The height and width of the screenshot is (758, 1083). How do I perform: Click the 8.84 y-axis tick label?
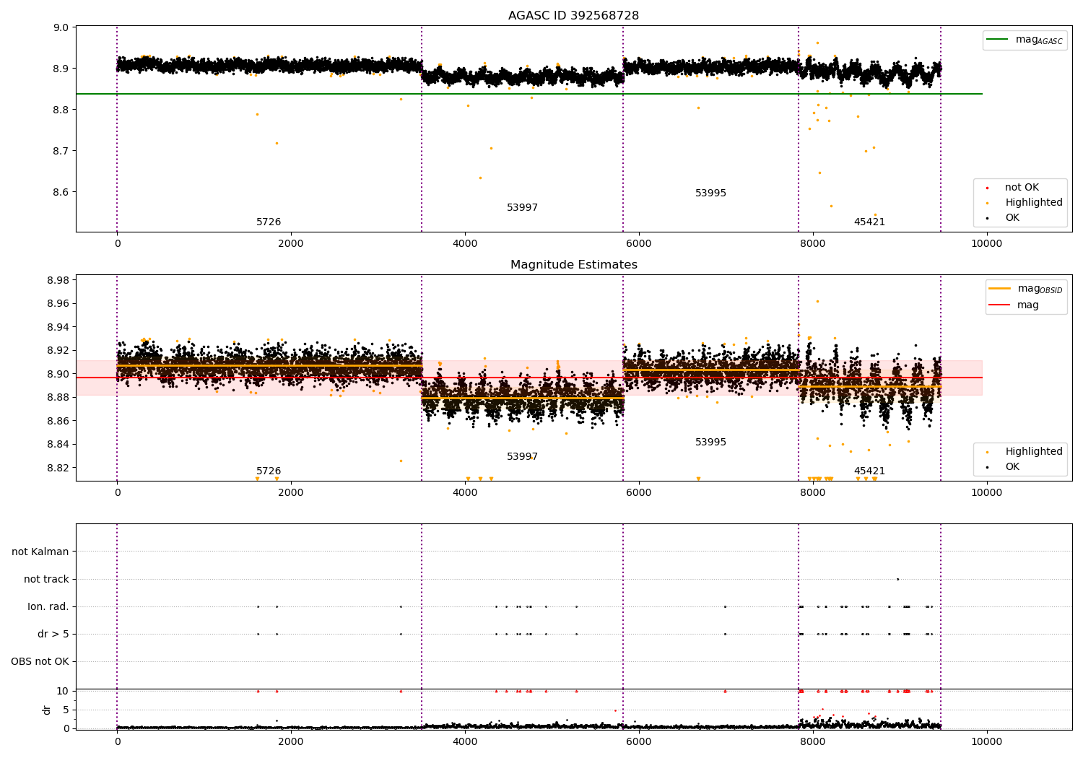point(58,445)
